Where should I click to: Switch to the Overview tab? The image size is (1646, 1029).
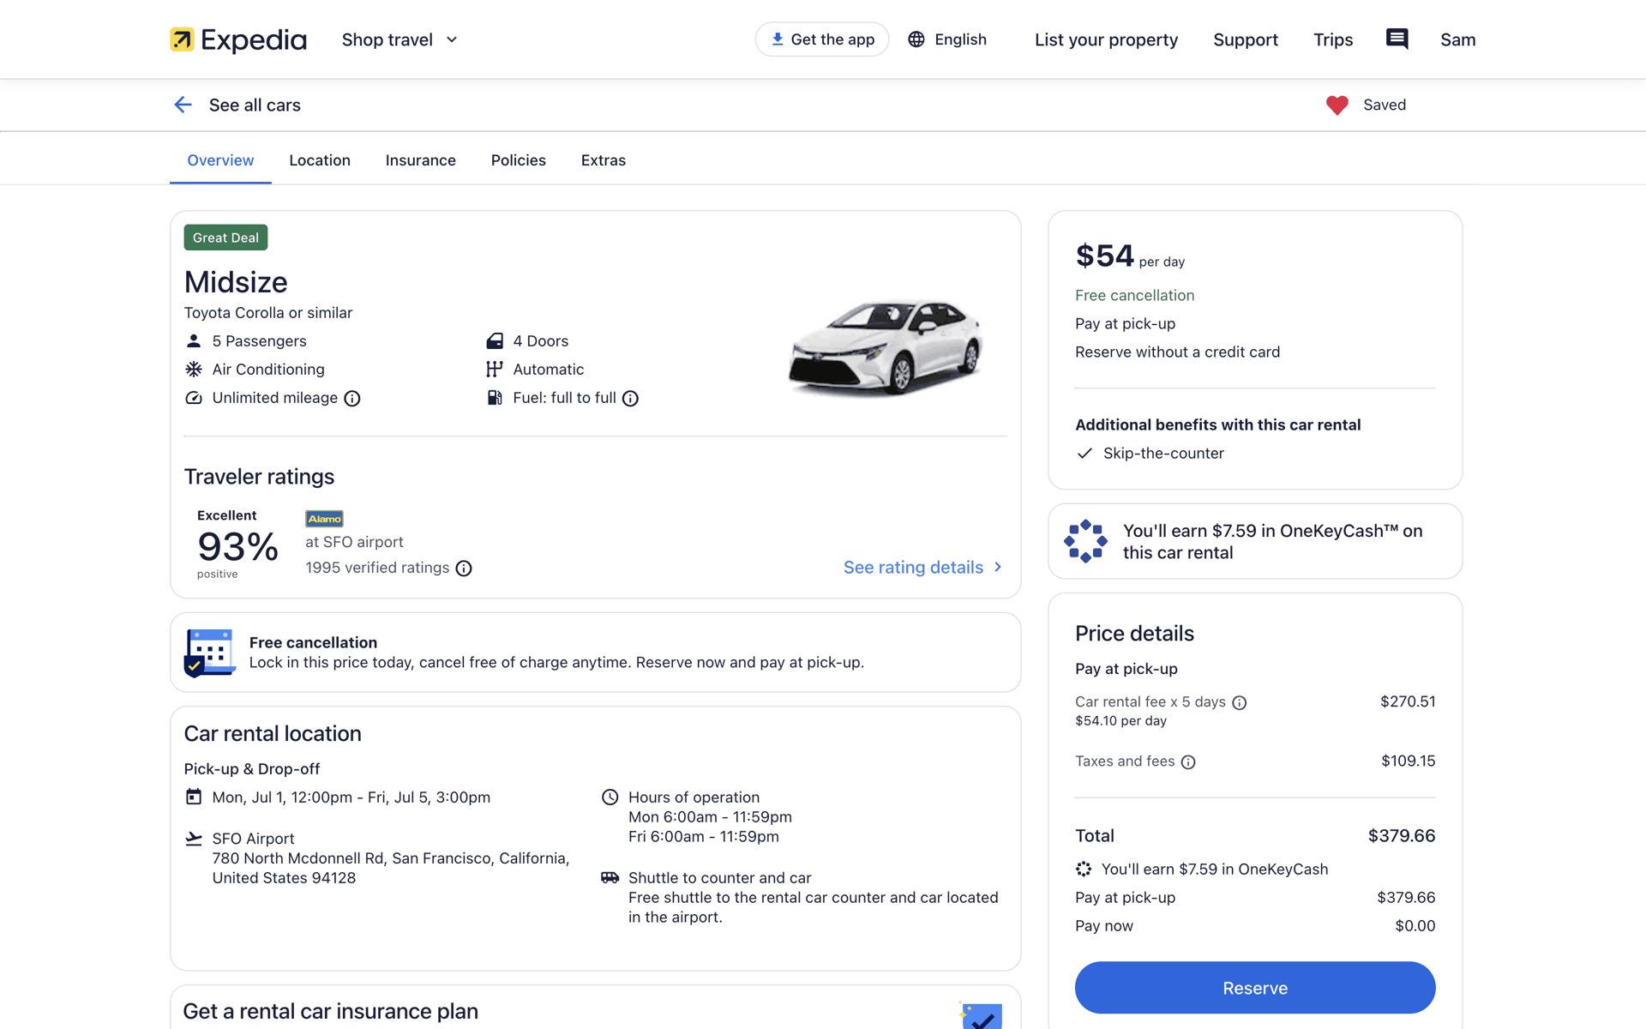220,160
